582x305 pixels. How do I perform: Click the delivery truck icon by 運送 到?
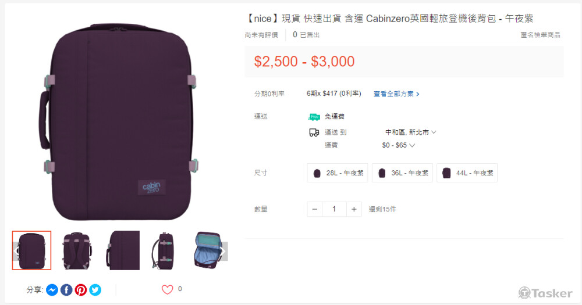(314, 132)
